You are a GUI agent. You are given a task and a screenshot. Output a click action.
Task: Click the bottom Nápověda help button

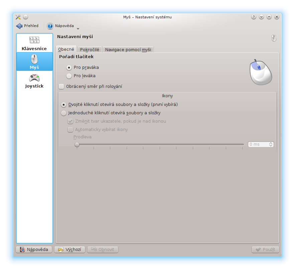point(34,250)
